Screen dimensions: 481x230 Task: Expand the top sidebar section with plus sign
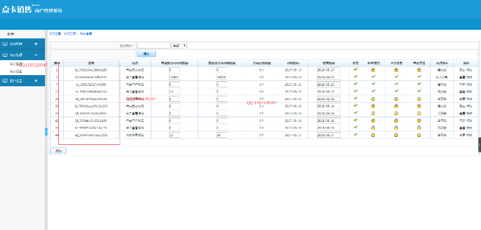(36, 44)
